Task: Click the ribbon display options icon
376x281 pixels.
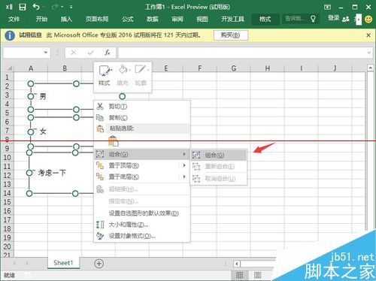Action: coord(327,8)
